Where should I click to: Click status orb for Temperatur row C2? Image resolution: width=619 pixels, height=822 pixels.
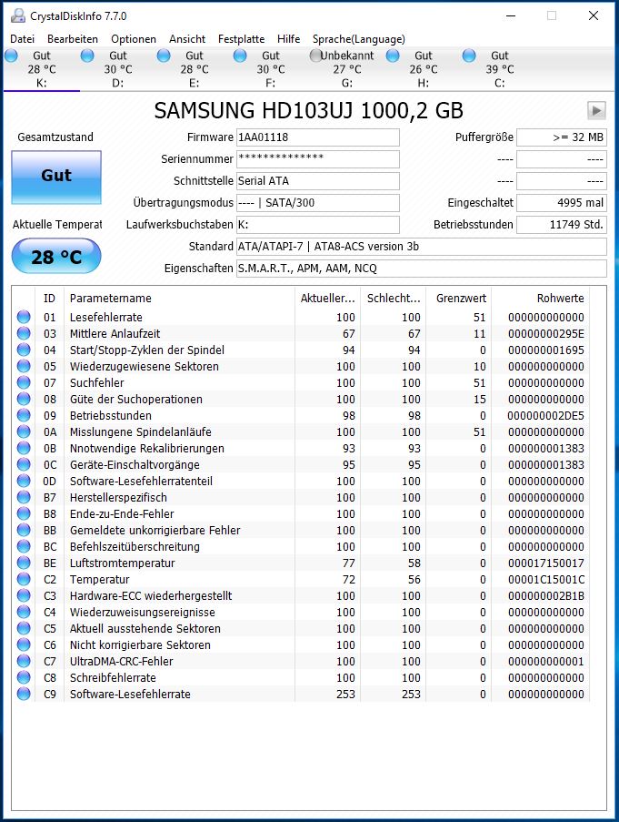(x=24, y=579)
